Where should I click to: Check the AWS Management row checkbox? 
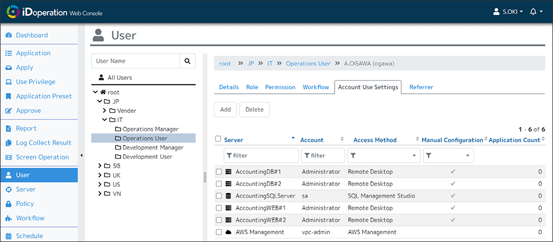(219, 232)
